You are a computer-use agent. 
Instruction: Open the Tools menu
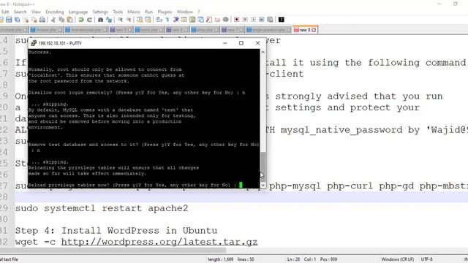pos(118,12)
